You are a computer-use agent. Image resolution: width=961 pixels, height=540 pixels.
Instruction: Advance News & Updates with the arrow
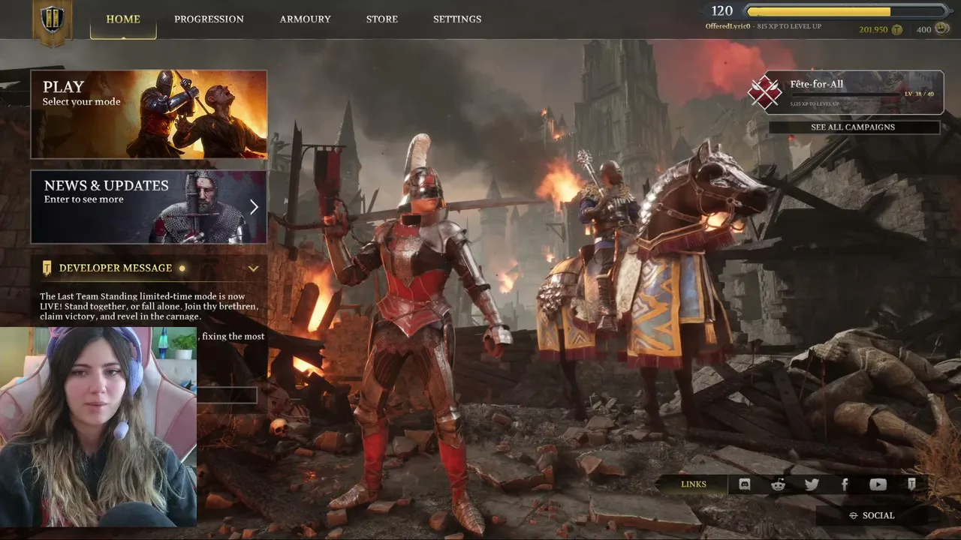(254, 207)
